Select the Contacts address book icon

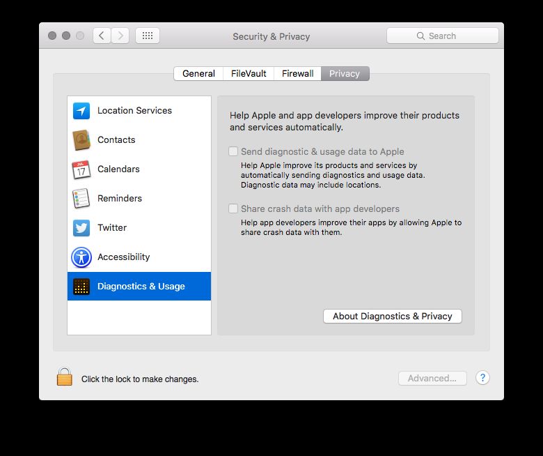[x=81, y=140]
